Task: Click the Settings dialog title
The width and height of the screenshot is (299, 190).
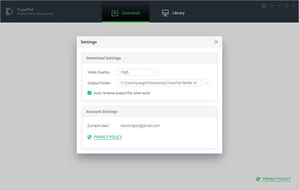Action: click(x=89, y=42)
